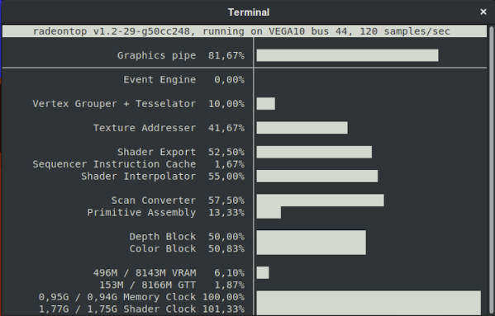
Task: Click the Event Engine 0,00% row
Action: 183,79
